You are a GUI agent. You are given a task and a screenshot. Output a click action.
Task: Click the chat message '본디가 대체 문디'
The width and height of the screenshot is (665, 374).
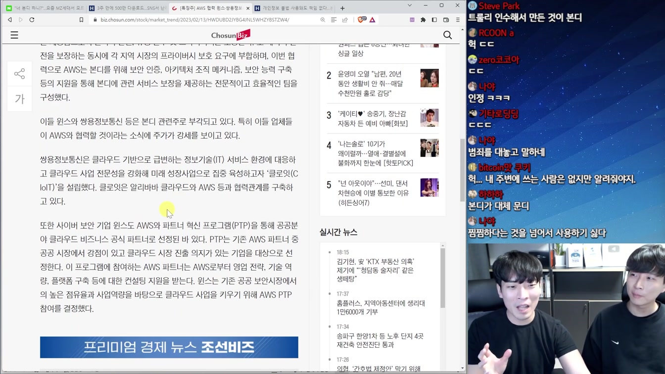(x=499, y=206)
